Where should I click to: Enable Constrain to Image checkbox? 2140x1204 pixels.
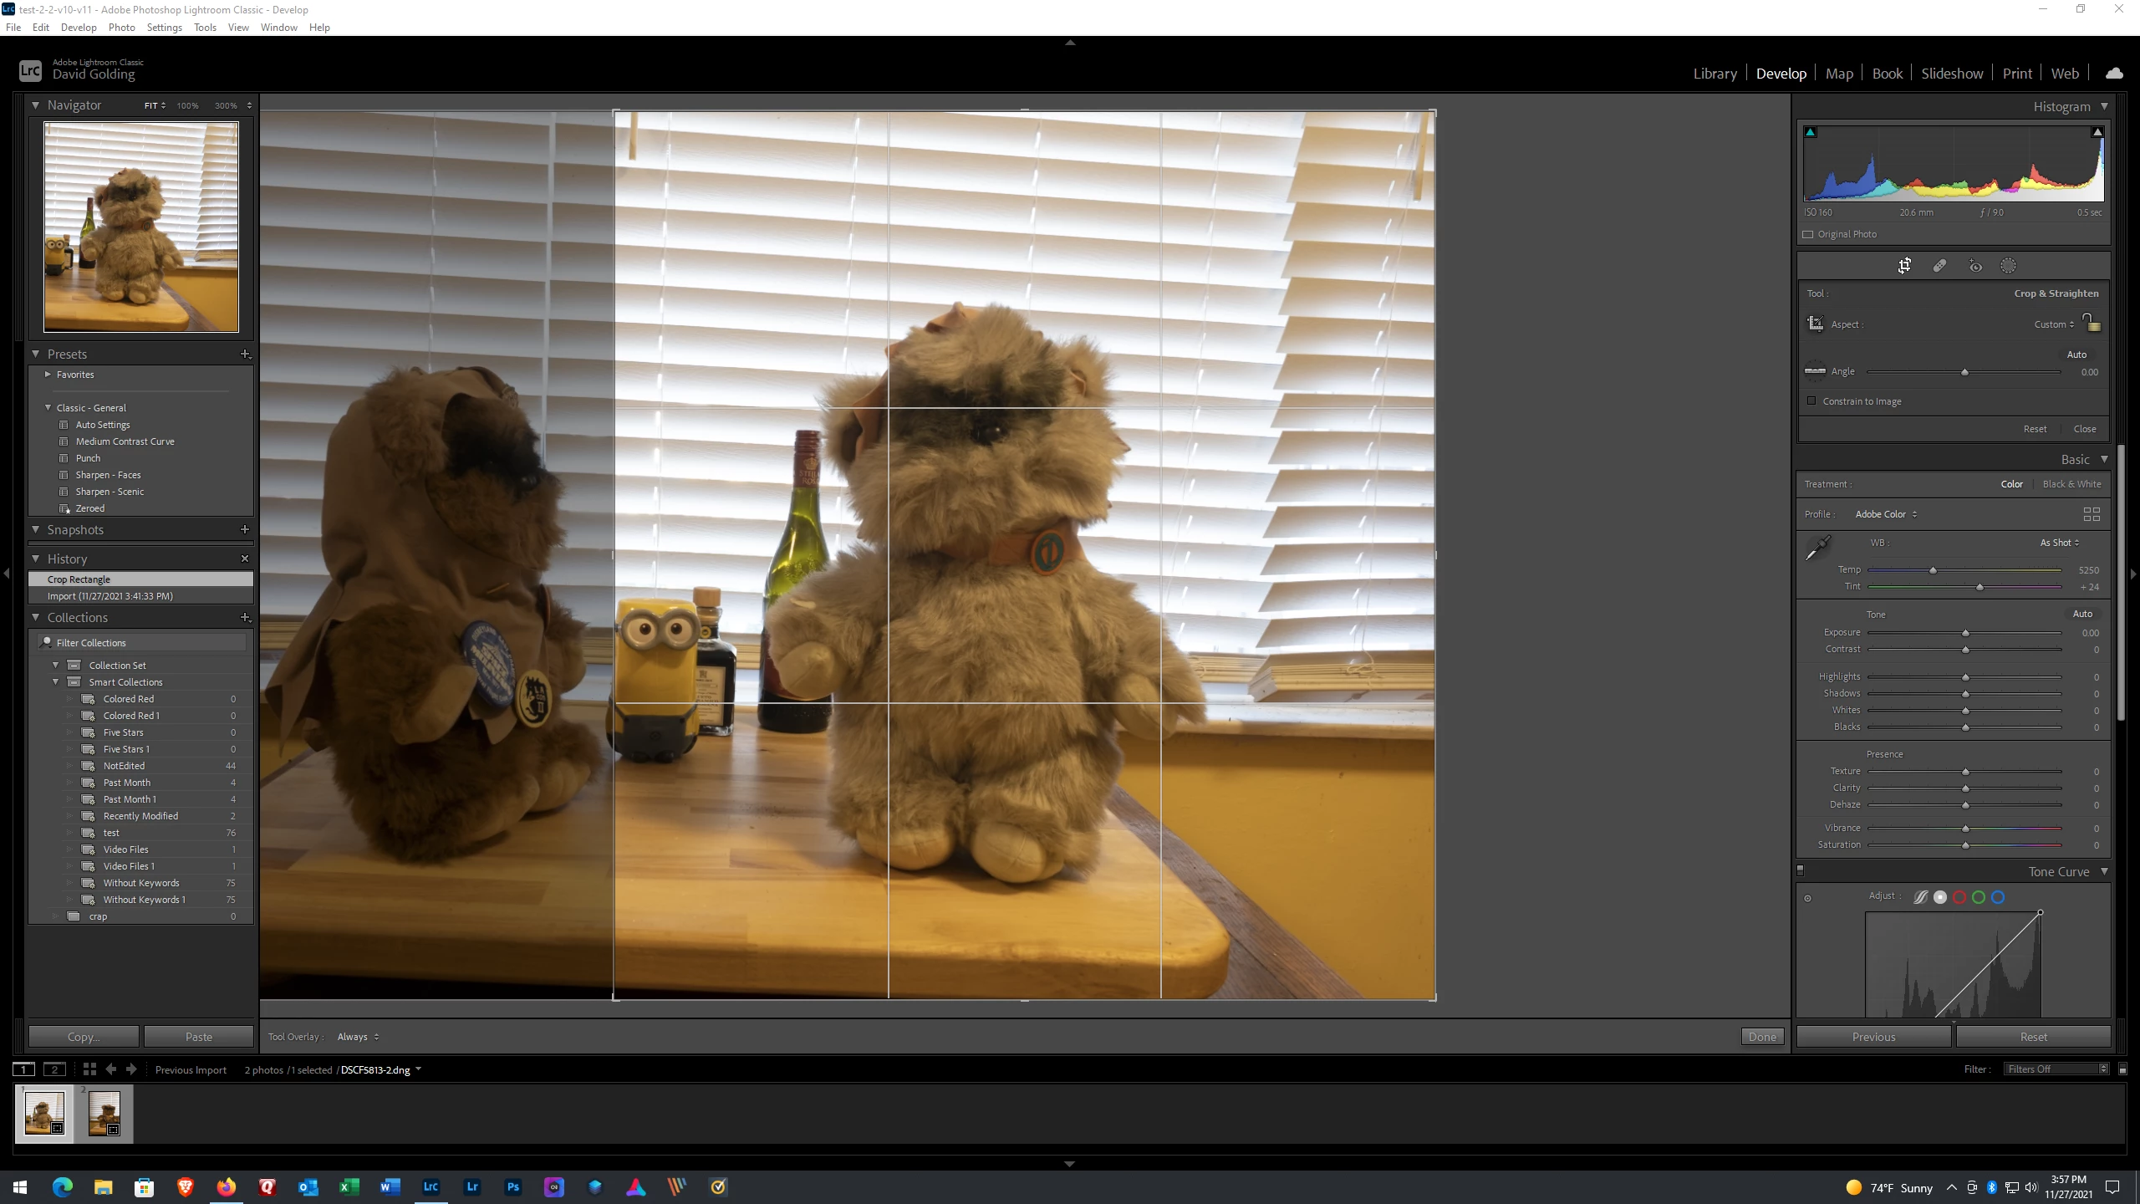click(x=1811, y=401)
